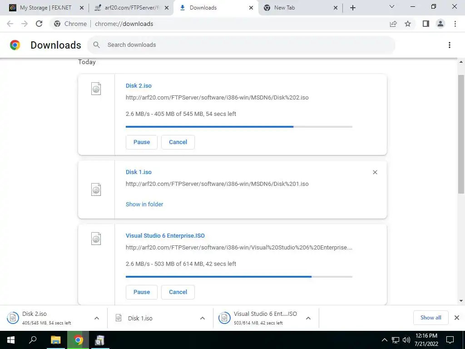
Task: Switch to the New Tab tab
Action: (x=300, y=8)
